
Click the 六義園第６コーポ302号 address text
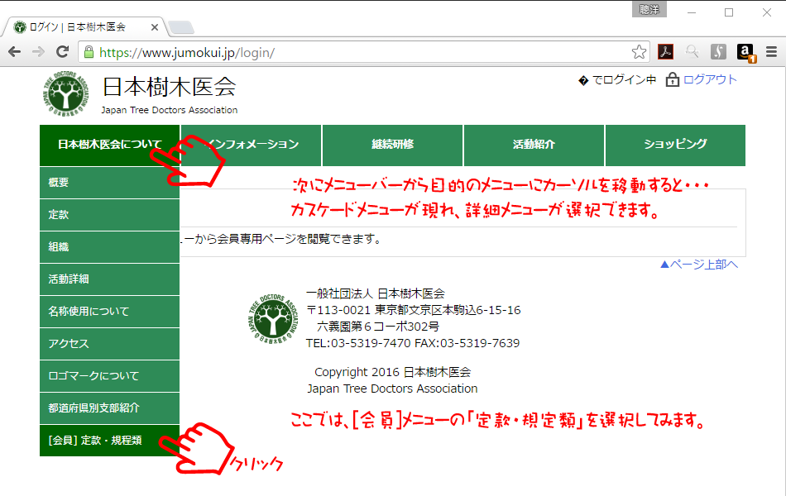(378, 327)
